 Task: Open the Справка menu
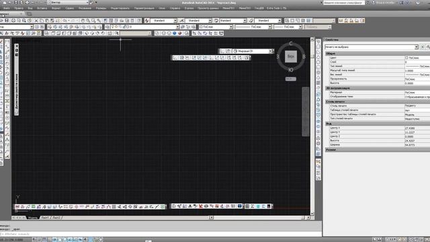tap(175, 8)
